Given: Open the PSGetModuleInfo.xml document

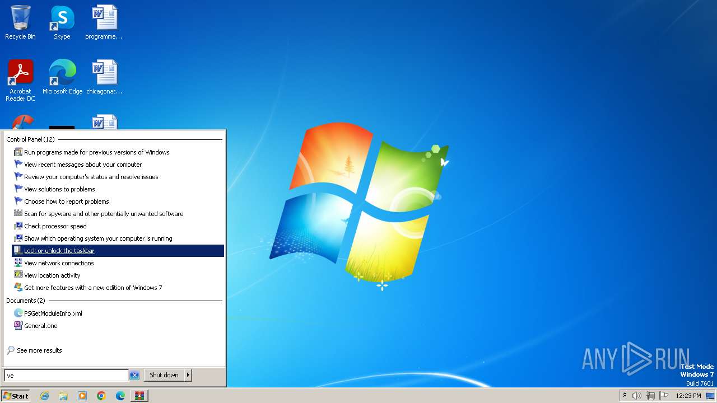Looking at the screenshot, I should (118, 313).
